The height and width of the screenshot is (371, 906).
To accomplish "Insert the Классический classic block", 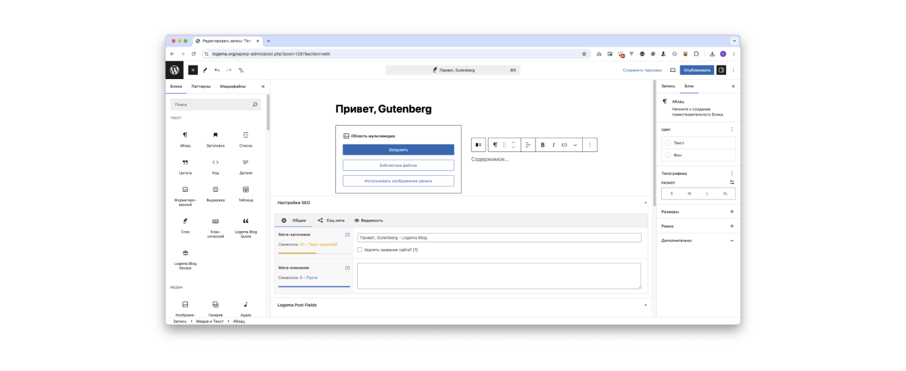I will pyautogui.click(x=216, y=227).
